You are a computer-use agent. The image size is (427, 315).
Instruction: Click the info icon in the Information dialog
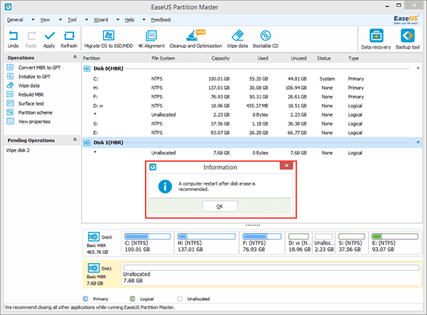point(165,187)
